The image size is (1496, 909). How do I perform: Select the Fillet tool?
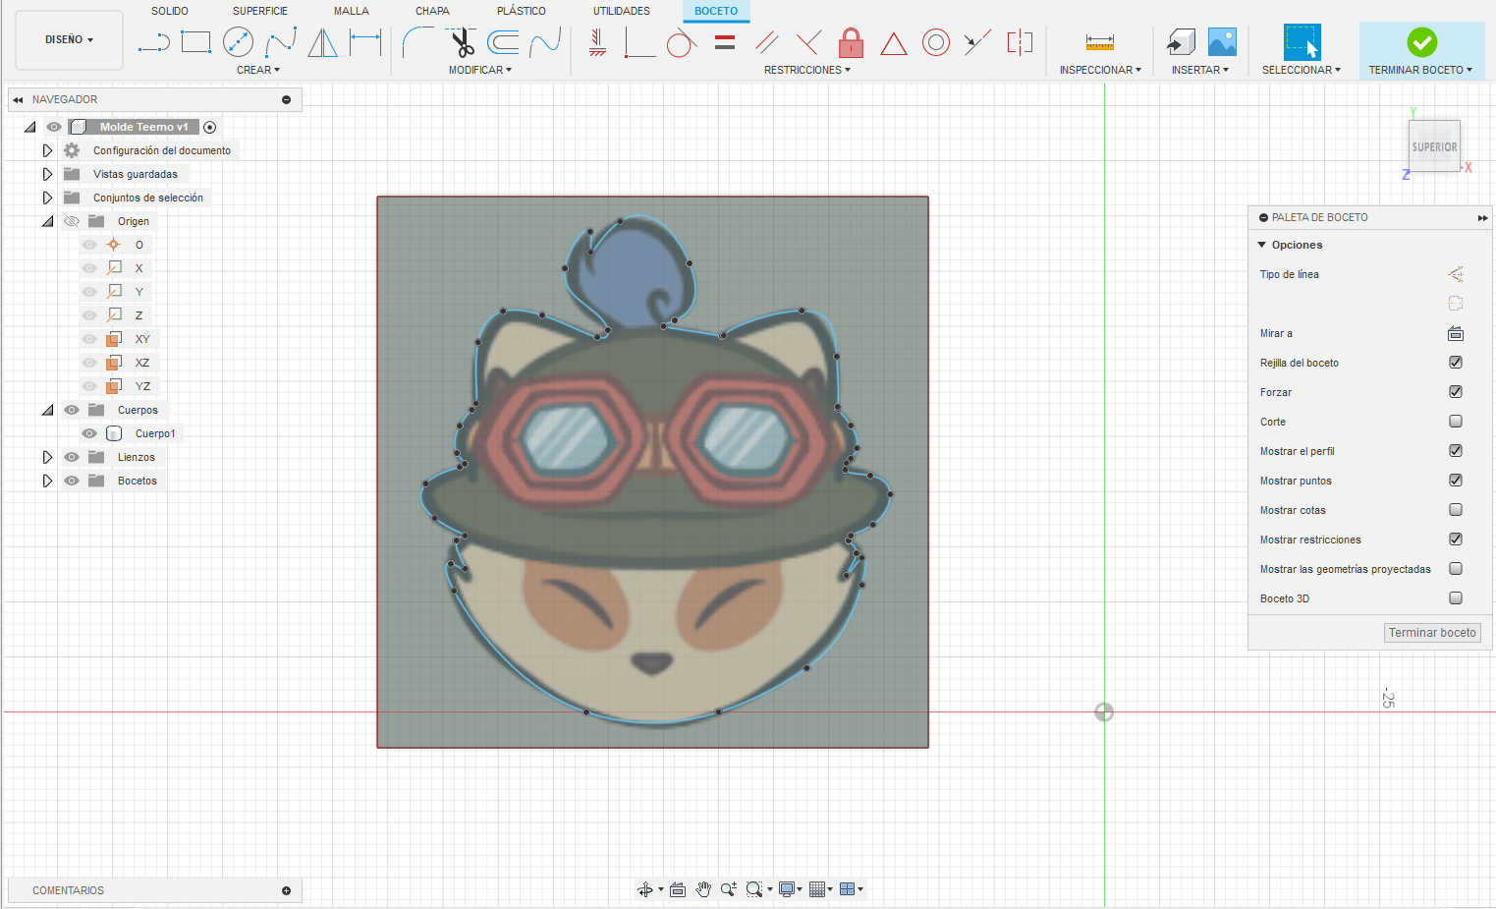(417, 42)
